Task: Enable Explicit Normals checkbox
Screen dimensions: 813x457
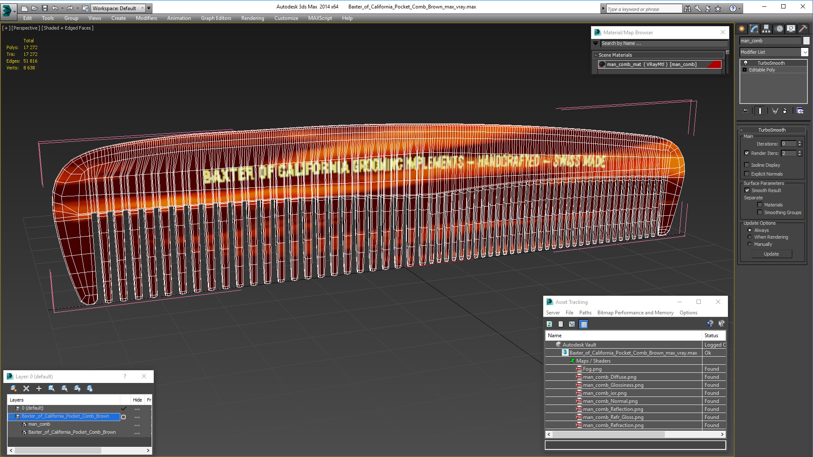Action: click(x=747, y=174)
